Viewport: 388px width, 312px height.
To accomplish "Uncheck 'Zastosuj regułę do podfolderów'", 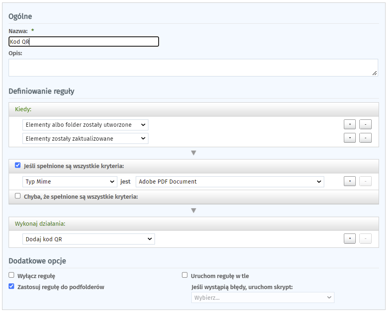I will pyautogui.click(x=11, y=287).
